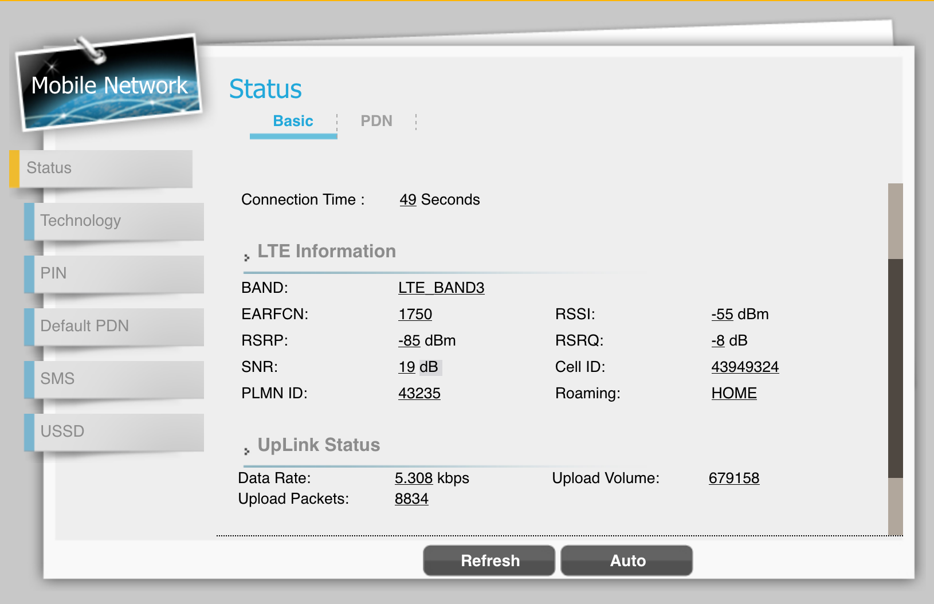Select the Basic tab
This screenshot has width=934, height=604.
(293, 121)
